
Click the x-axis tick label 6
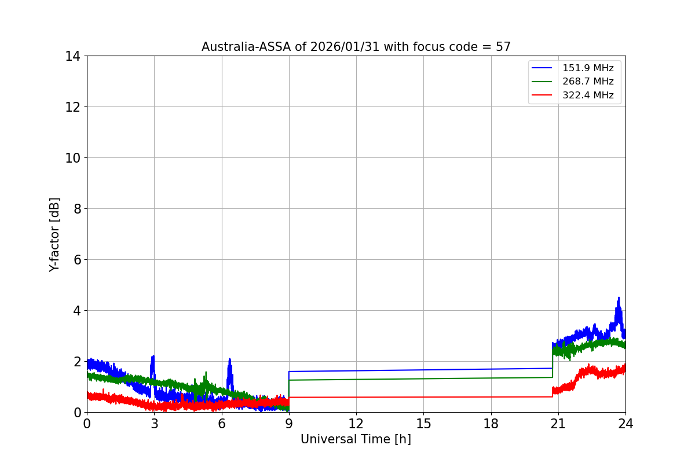(x=222, y=424)
